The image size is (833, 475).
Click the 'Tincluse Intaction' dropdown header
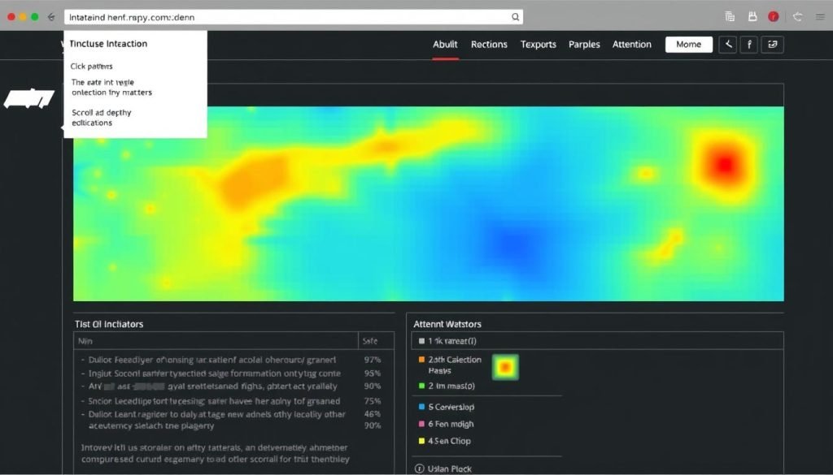coord(109,43)
